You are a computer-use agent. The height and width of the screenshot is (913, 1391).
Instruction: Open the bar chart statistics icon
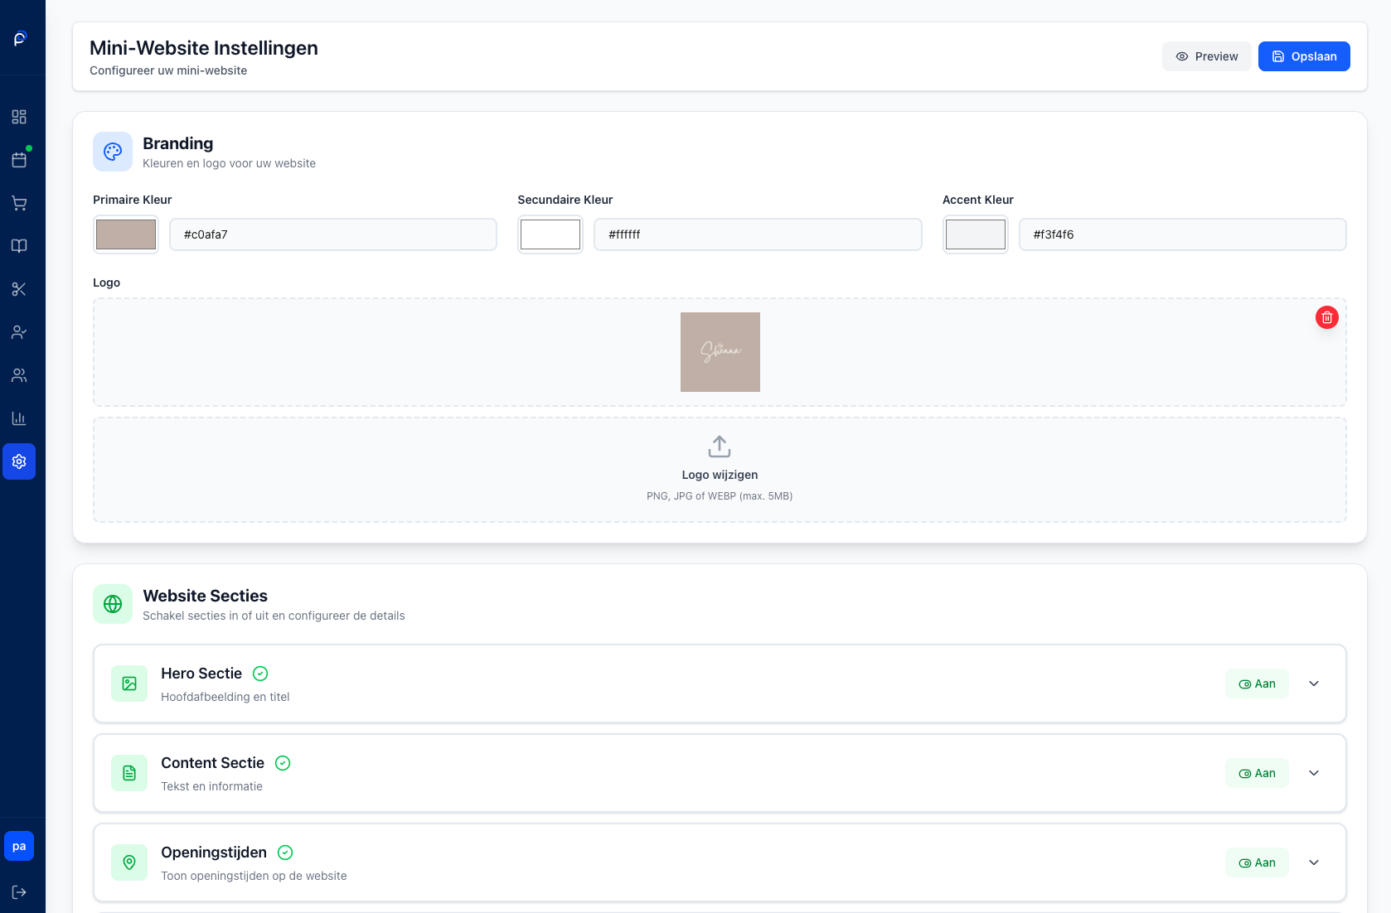19,418
